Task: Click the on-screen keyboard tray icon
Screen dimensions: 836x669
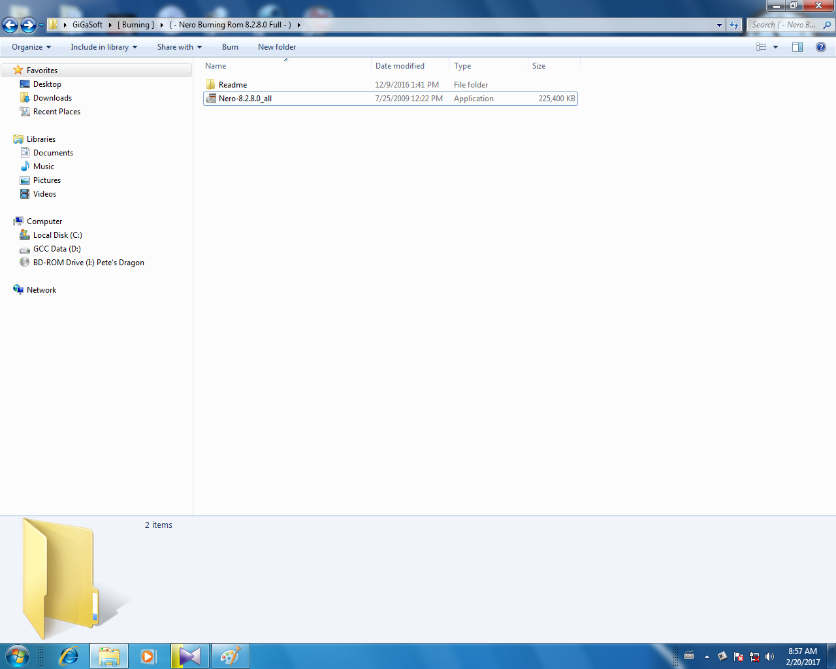Action: click(689, 656)
